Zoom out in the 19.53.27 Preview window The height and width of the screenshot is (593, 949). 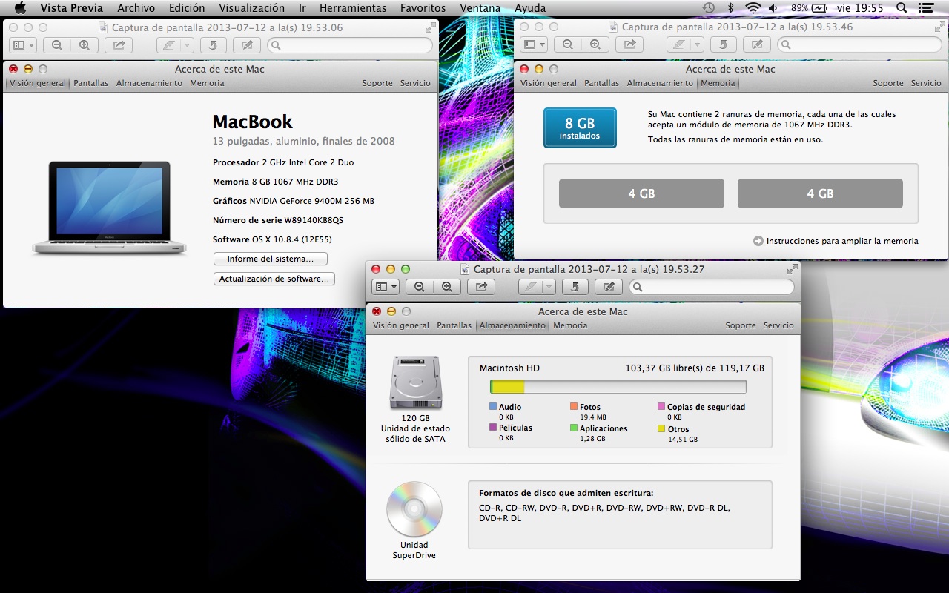(420, 287)
